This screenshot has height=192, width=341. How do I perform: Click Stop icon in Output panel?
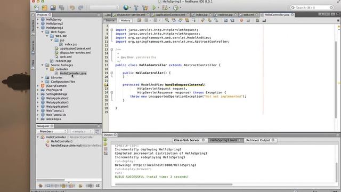(x=105, y=149)
